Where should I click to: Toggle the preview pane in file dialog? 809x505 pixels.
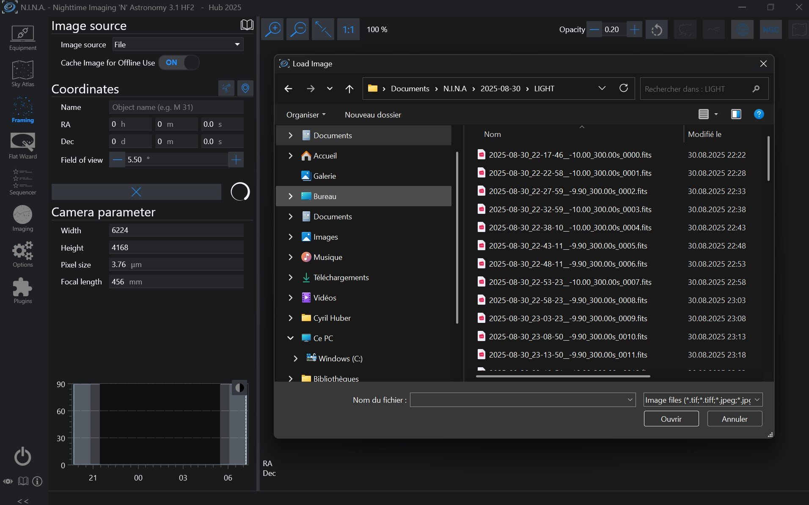point(736,115)
